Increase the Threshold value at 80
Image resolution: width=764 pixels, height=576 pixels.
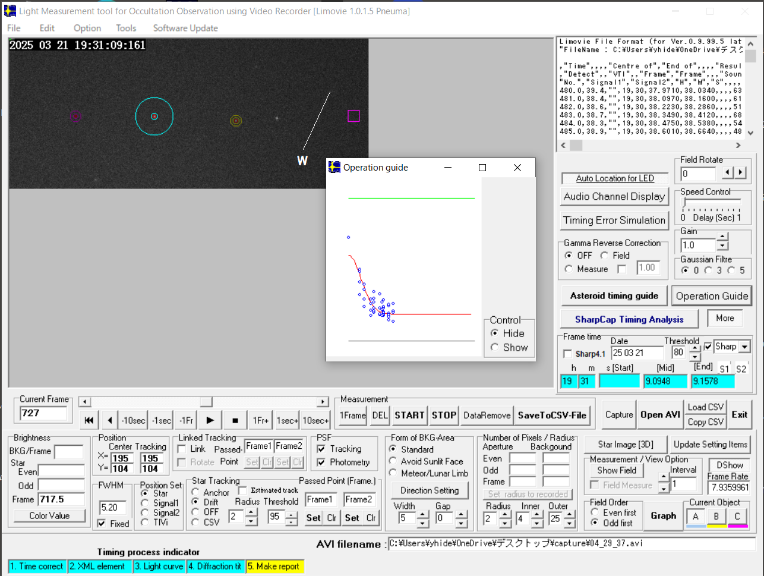694,348
